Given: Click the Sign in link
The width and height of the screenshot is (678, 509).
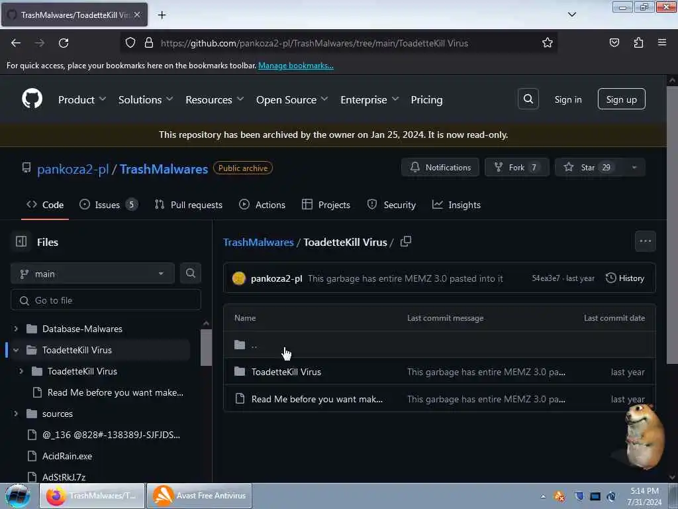Looking at the screenshot, I should [567, 99].
